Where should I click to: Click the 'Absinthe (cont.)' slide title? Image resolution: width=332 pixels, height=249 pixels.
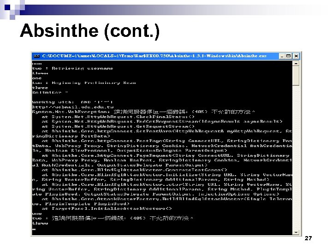point(90,31)
